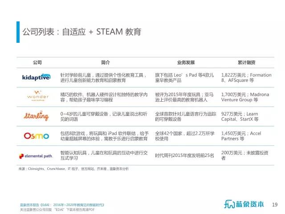Click the 蓝象资本 logo in footer
The width and height of the screenshot is (285, 214).
click(244, 204)
